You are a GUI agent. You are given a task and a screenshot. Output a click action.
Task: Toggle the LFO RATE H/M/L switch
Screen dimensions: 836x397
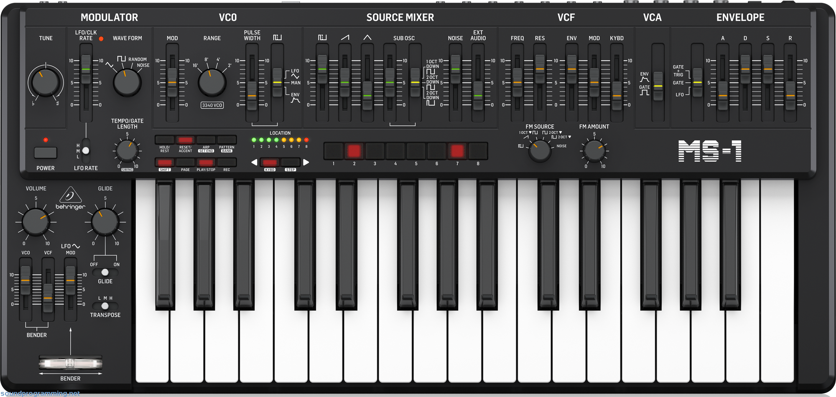86,150
